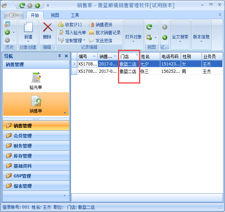225x212 pixels.
Task: Pin the navigation panel with pushpin
Action: pyautogui.click(x=60, y=56)
